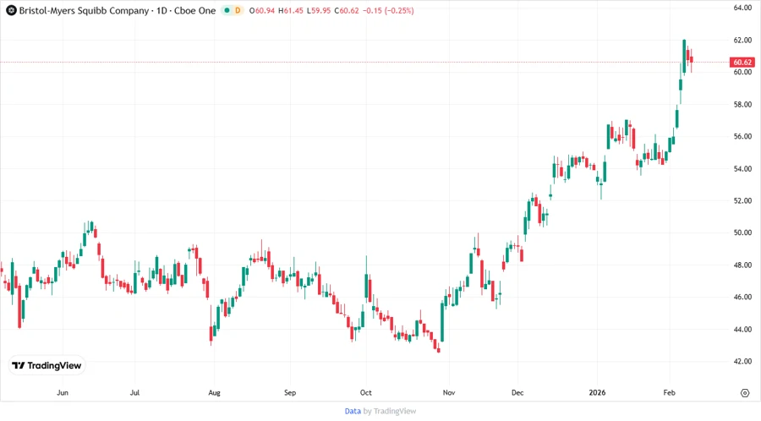Click the Bristol-Myers Squibb Company title

click(84, 10)
